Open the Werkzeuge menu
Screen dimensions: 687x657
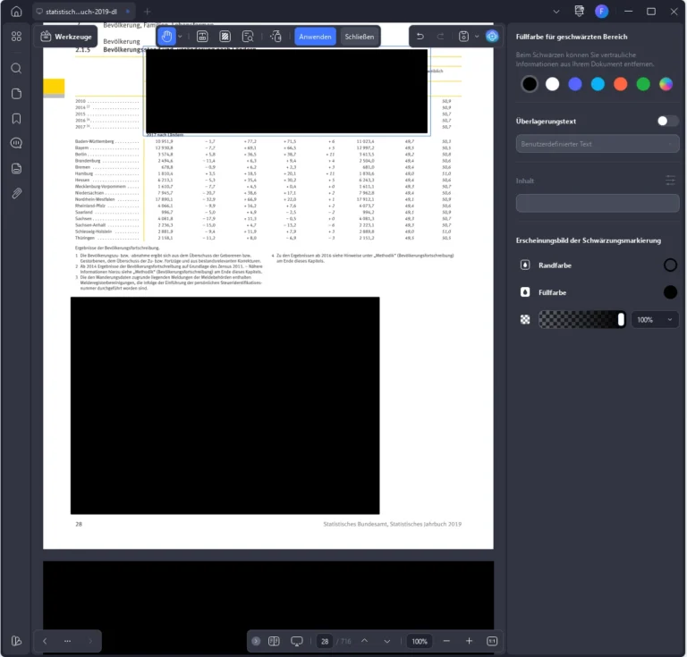[65, 37]
